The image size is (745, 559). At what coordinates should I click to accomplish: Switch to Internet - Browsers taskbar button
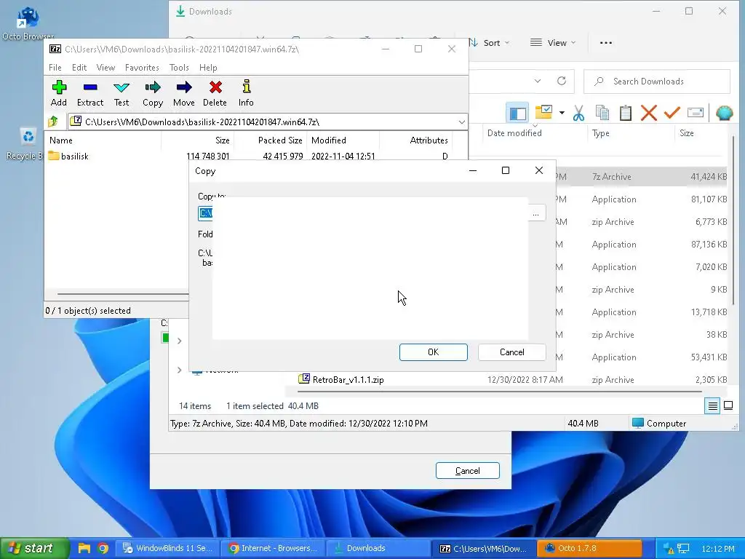point(274,548)
